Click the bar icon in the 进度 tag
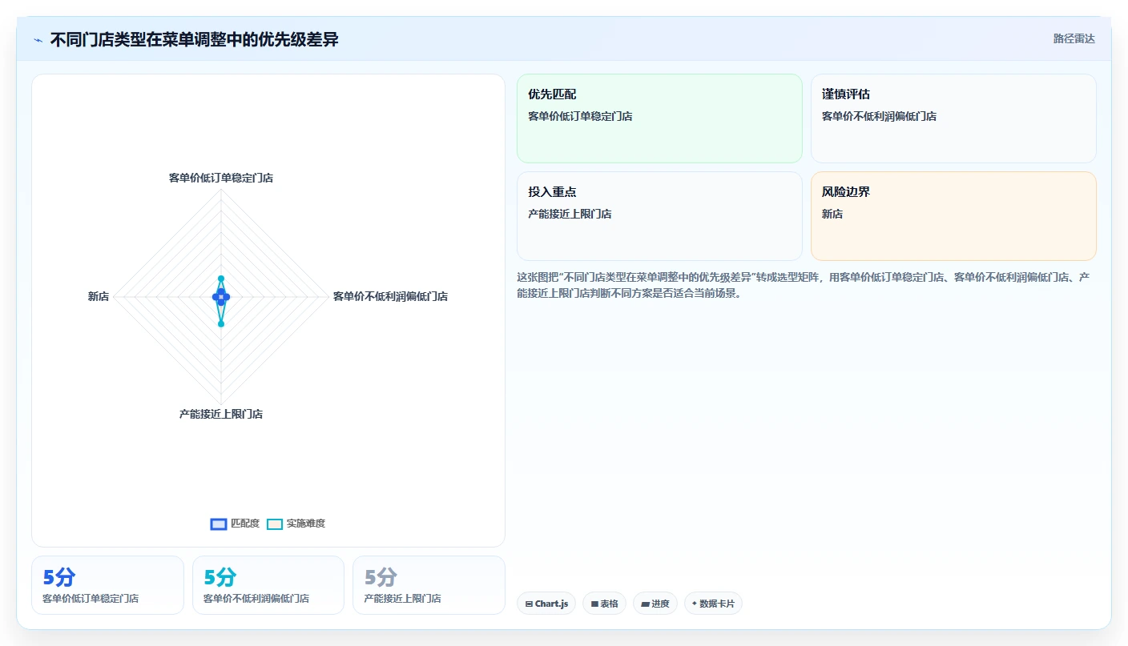The height and width of the screenshot is (646, 1128). coord(645,604)
